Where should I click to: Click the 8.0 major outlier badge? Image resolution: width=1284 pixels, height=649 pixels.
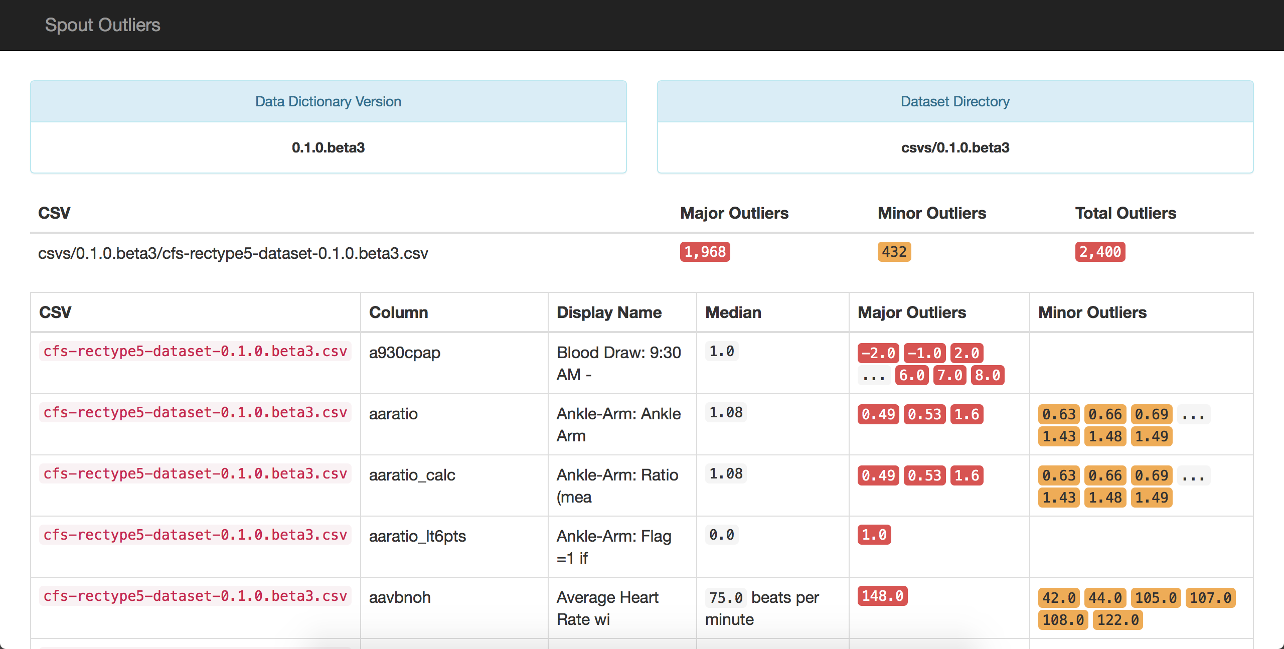click(988, 375)
